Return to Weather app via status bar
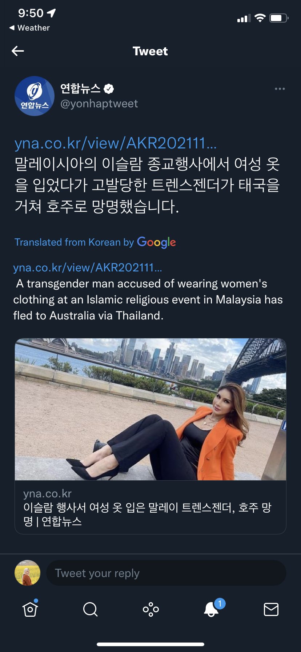Screen dimensions: 301x652 pos(30,28)
